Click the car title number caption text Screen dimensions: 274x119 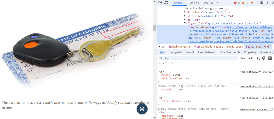pos(75,105)
